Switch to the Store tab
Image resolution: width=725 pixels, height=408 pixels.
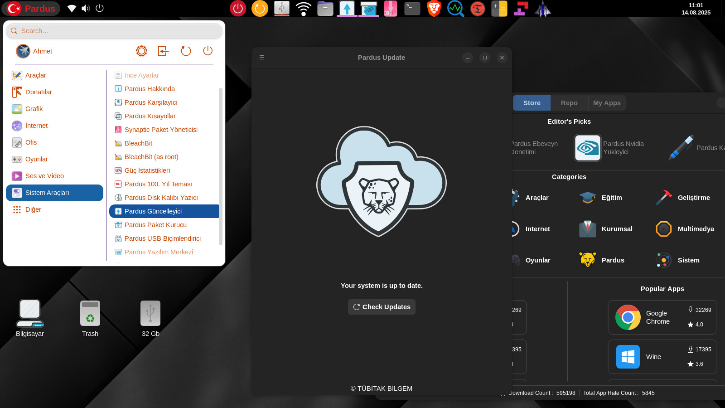point(532,103)
